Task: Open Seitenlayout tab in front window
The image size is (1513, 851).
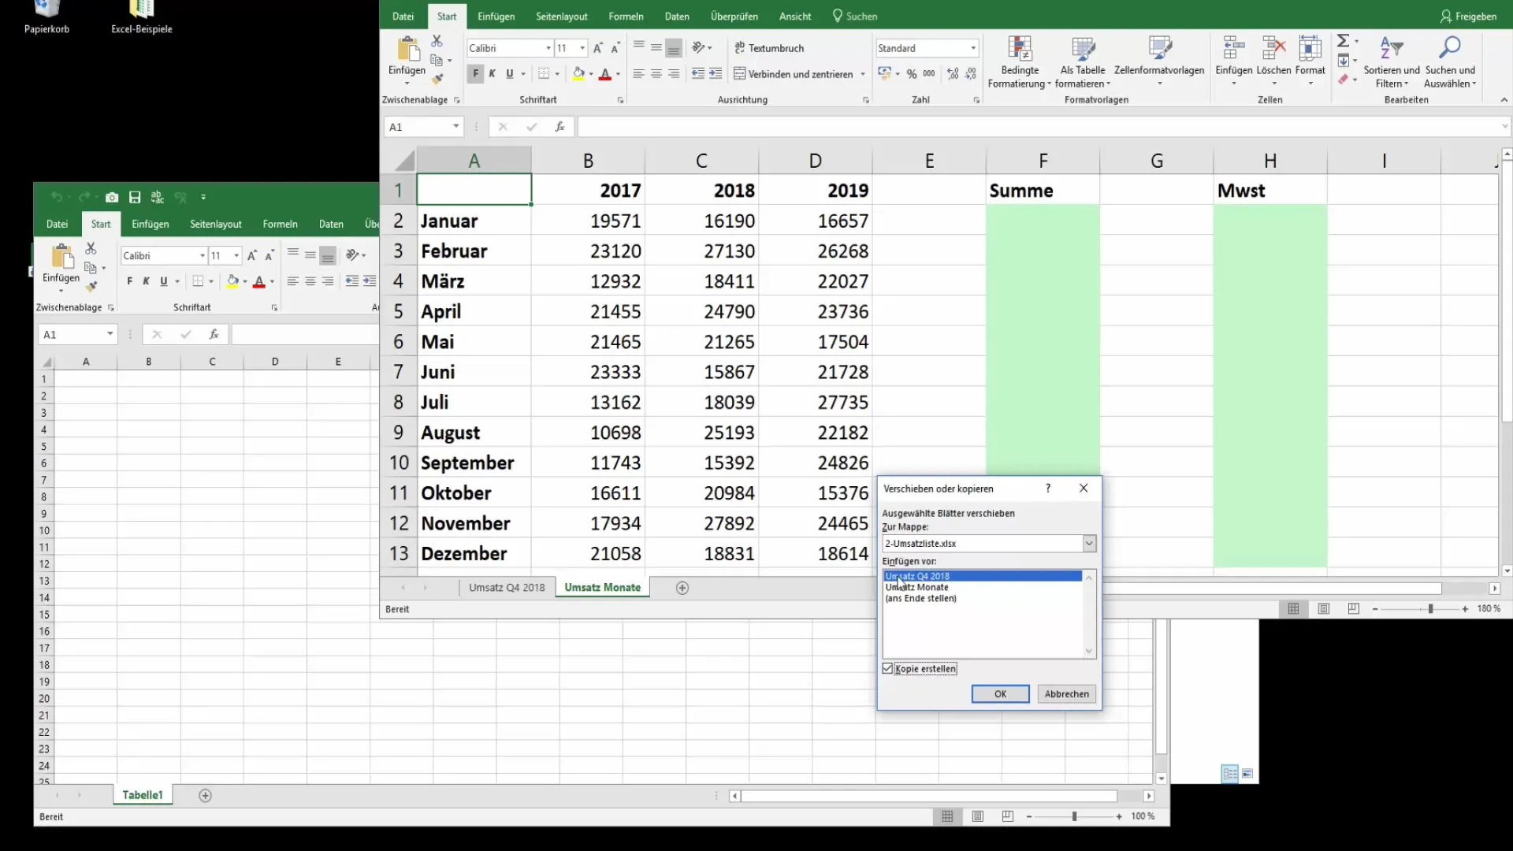Action: pos(562,16)
